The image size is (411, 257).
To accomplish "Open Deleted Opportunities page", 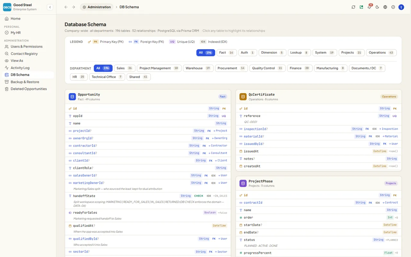I will tap(28, 89).
